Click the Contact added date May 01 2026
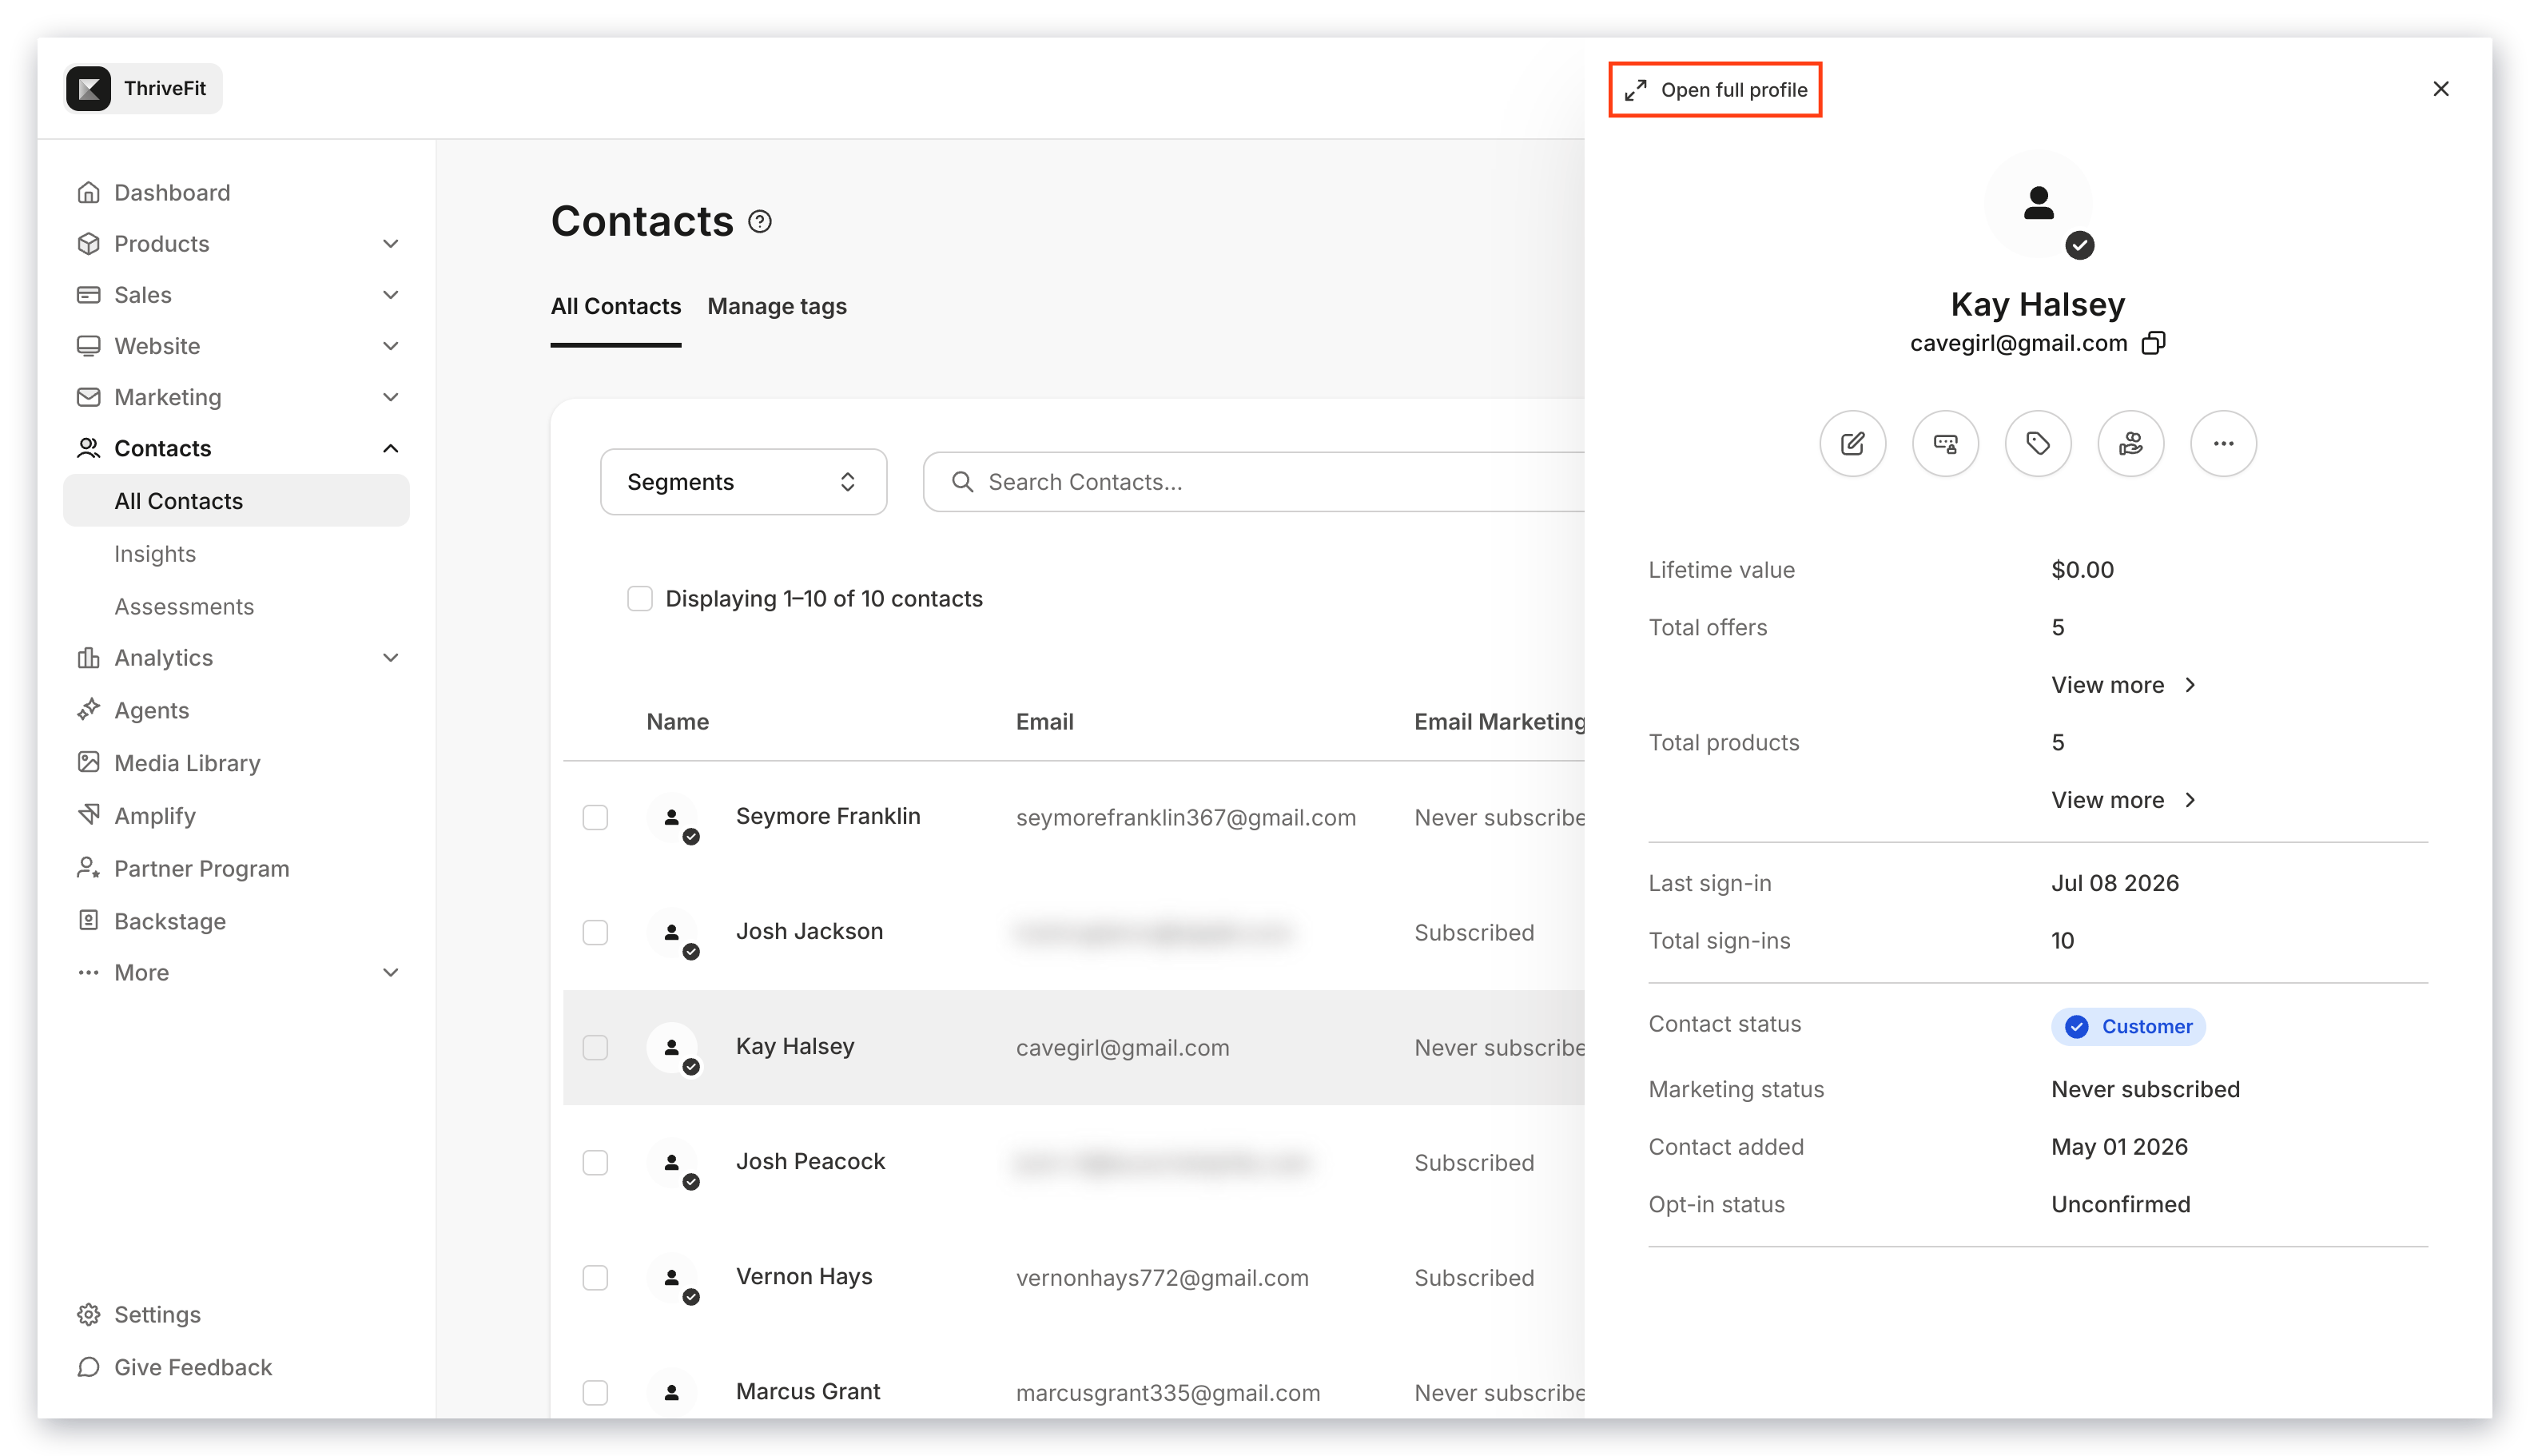The width and height of the screenshot is (2530, 1456). [x=2119, y=1147]
